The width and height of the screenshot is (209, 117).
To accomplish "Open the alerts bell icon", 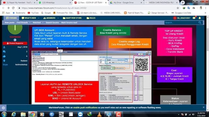I will [200, 18].
